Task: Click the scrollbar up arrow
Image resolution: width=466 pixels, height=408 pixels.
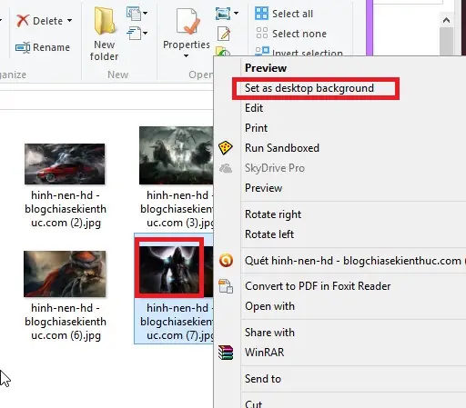Action: [446, 20]
